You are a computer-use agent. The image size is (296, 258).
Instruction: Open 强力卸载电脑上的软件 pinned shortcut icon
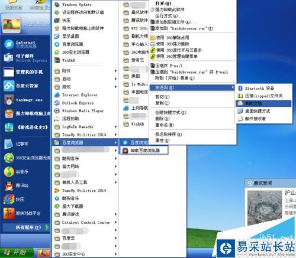9,113
